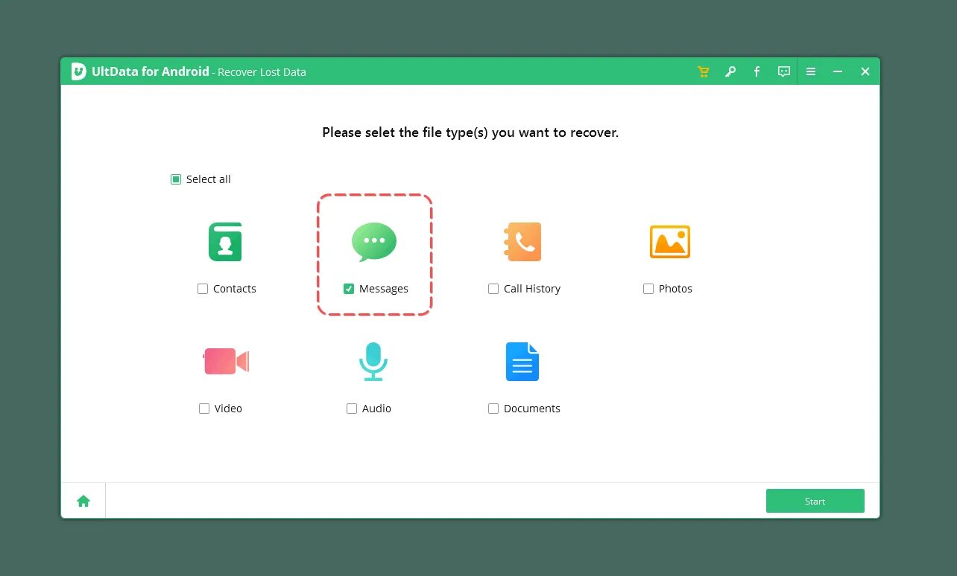Minimize the UltData window
This screenshot has width=957, height=576.
click(838, 71)
